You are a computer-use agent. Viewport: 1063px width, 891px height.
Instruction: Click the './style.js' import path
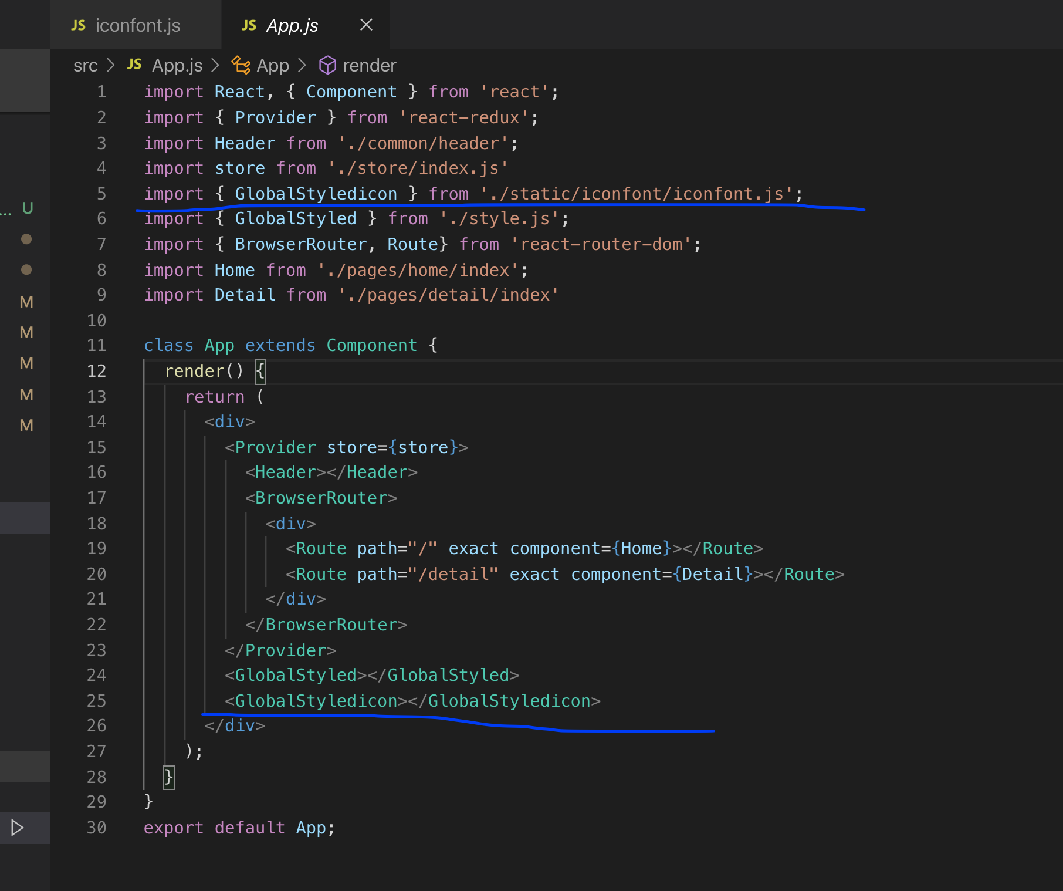tap(500, 218)
